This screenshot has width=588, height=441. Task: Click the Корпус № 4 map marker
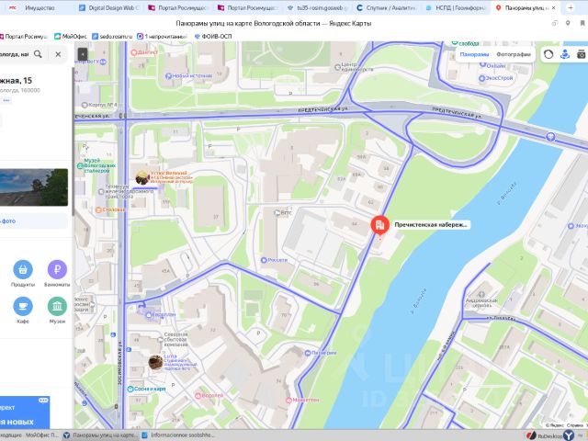(x=85, y=105)
